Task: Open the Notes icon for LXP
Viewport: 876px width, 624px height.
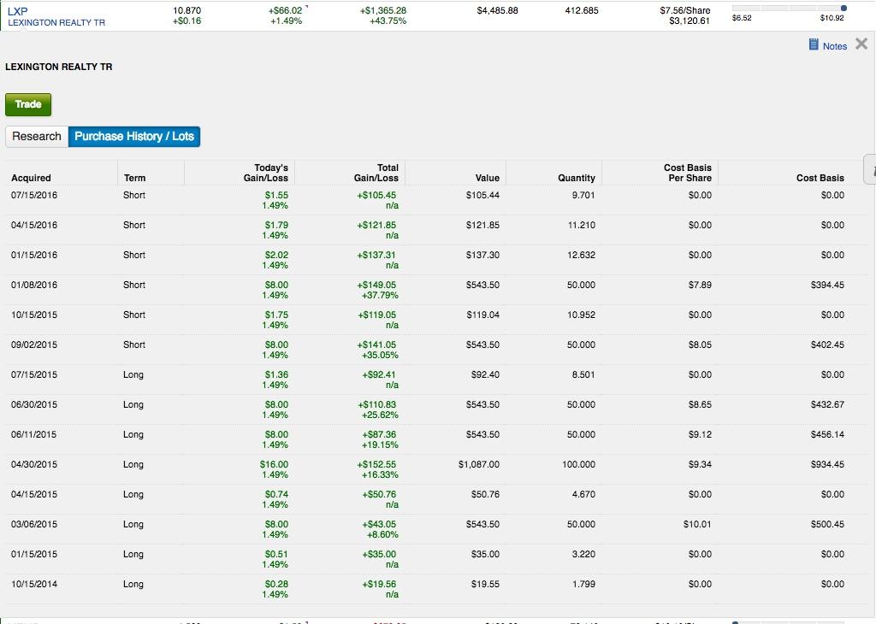Action: 814,45
